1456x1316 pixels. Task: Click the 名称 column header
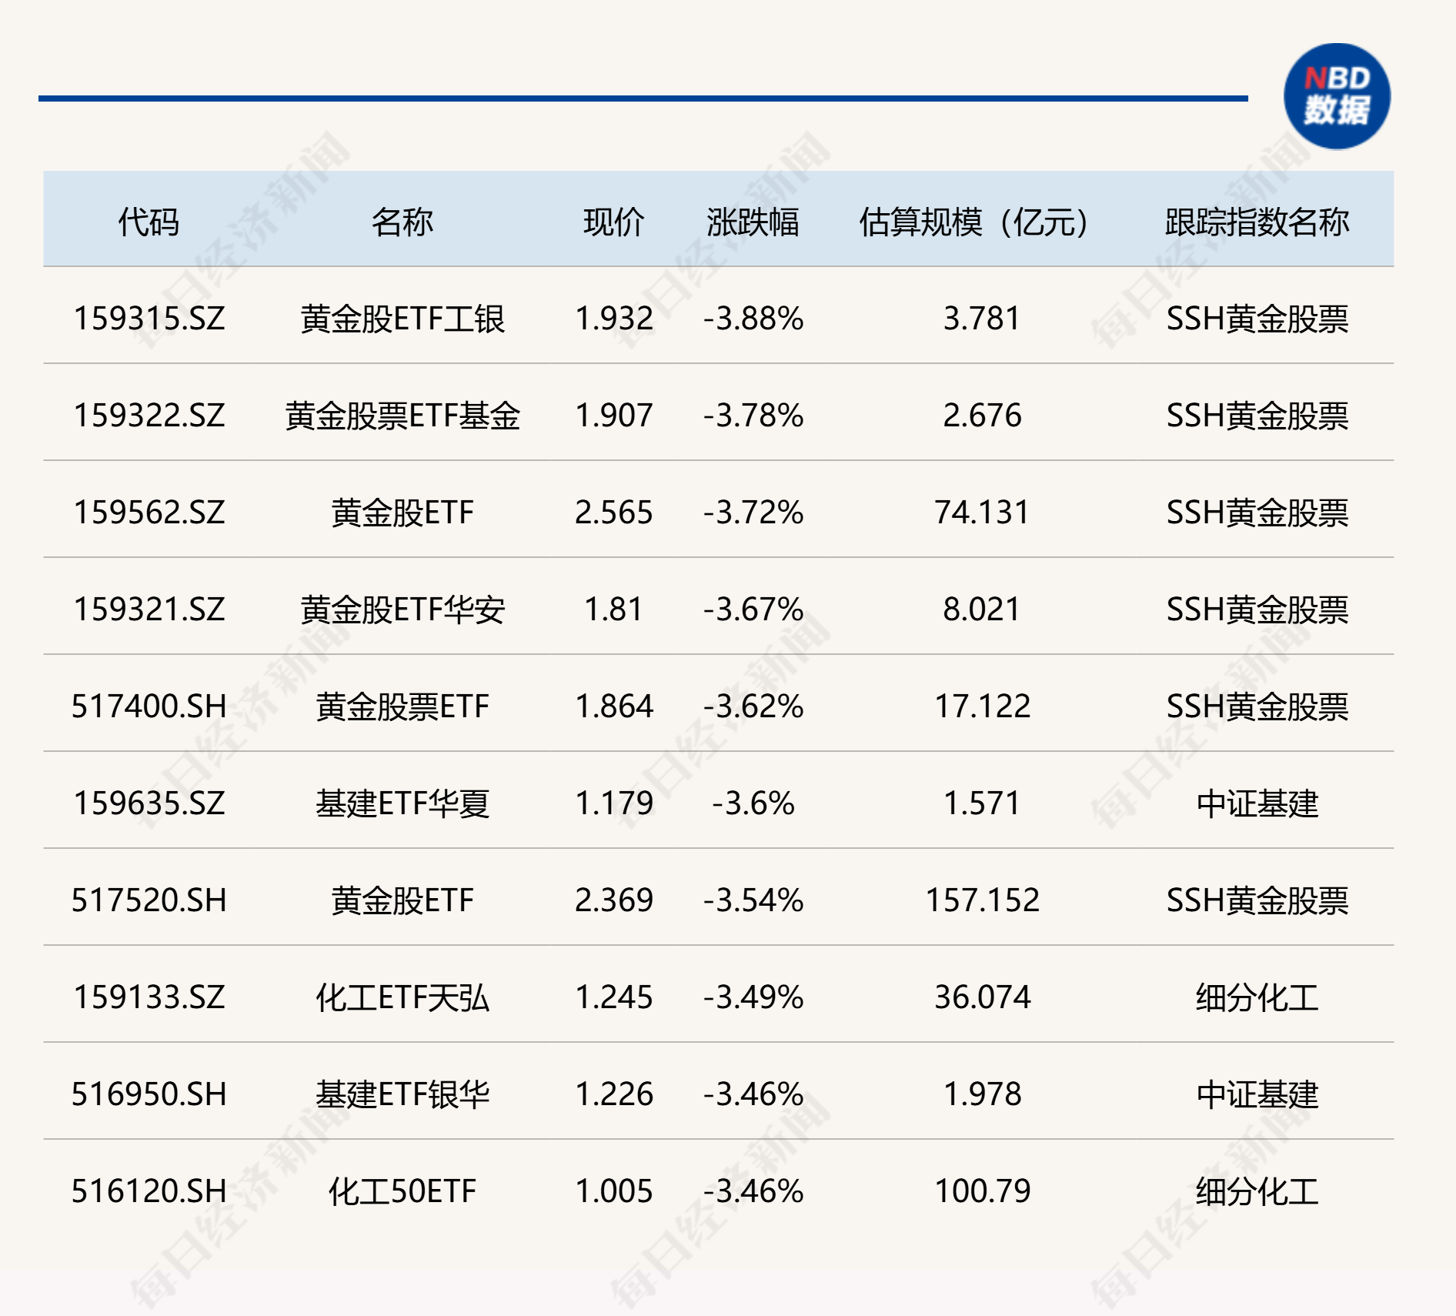pyautogui.click(x=402, y=222)
